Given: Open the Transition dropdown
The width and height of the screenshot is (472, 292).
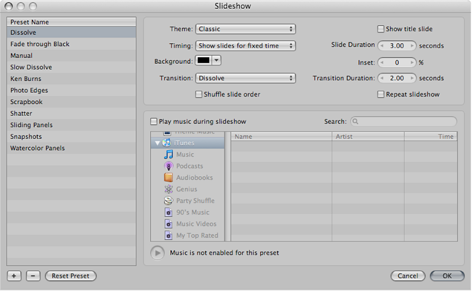Looking at the screenshot, I should [x=246, y=78].
